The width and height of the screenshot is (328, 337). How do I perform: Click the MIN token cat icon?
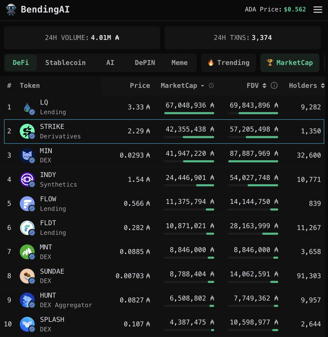27,155
